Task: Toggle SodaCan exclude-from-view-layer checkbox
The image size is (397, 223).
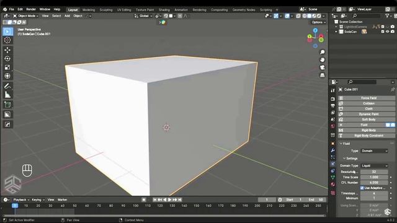Action: coord(383,32)
